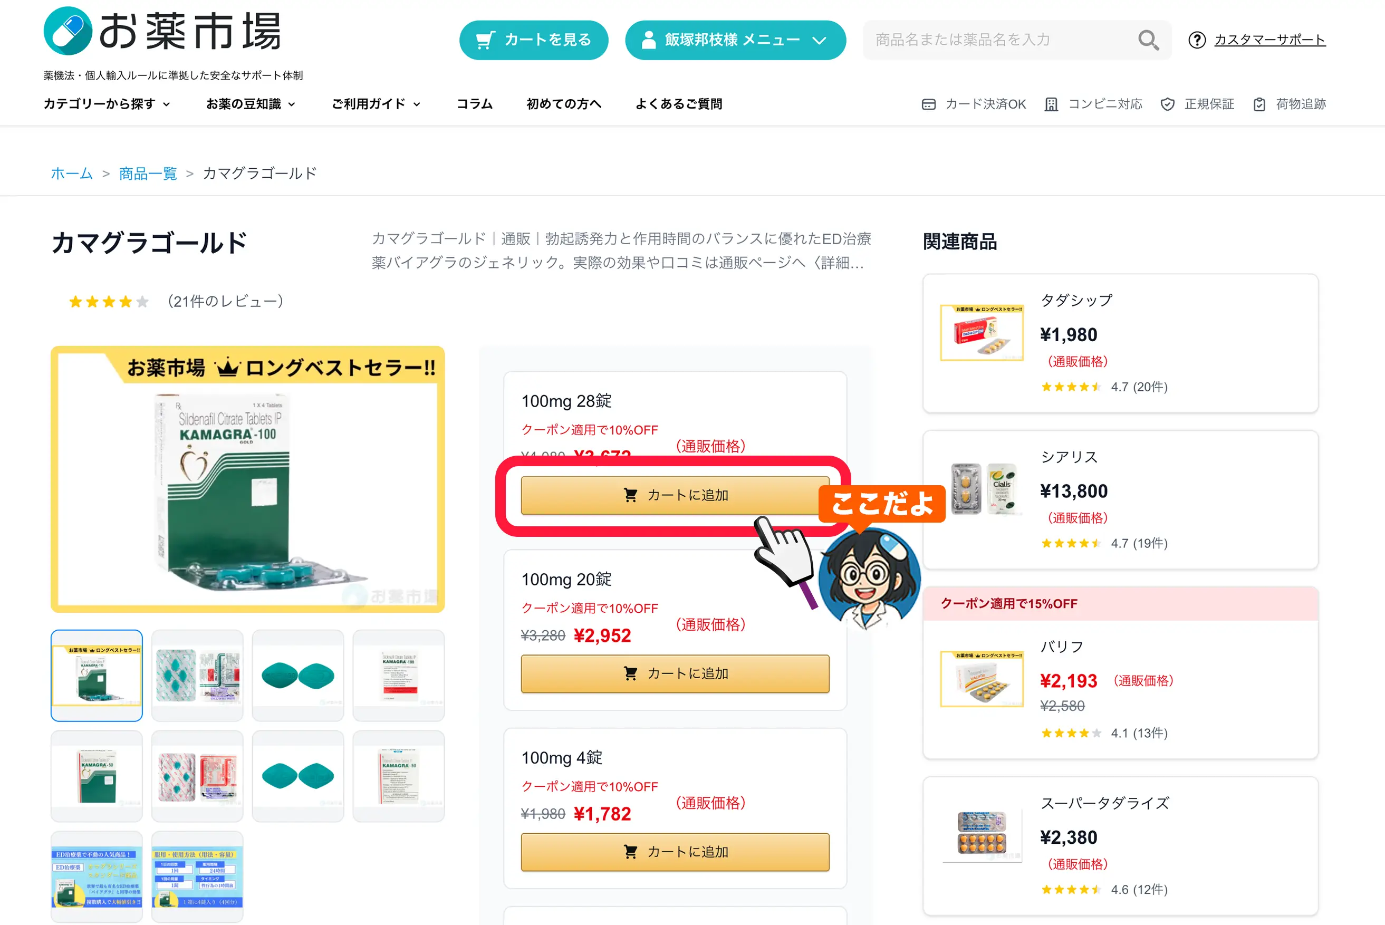Open the シアリス related product card

(1120, 499)
